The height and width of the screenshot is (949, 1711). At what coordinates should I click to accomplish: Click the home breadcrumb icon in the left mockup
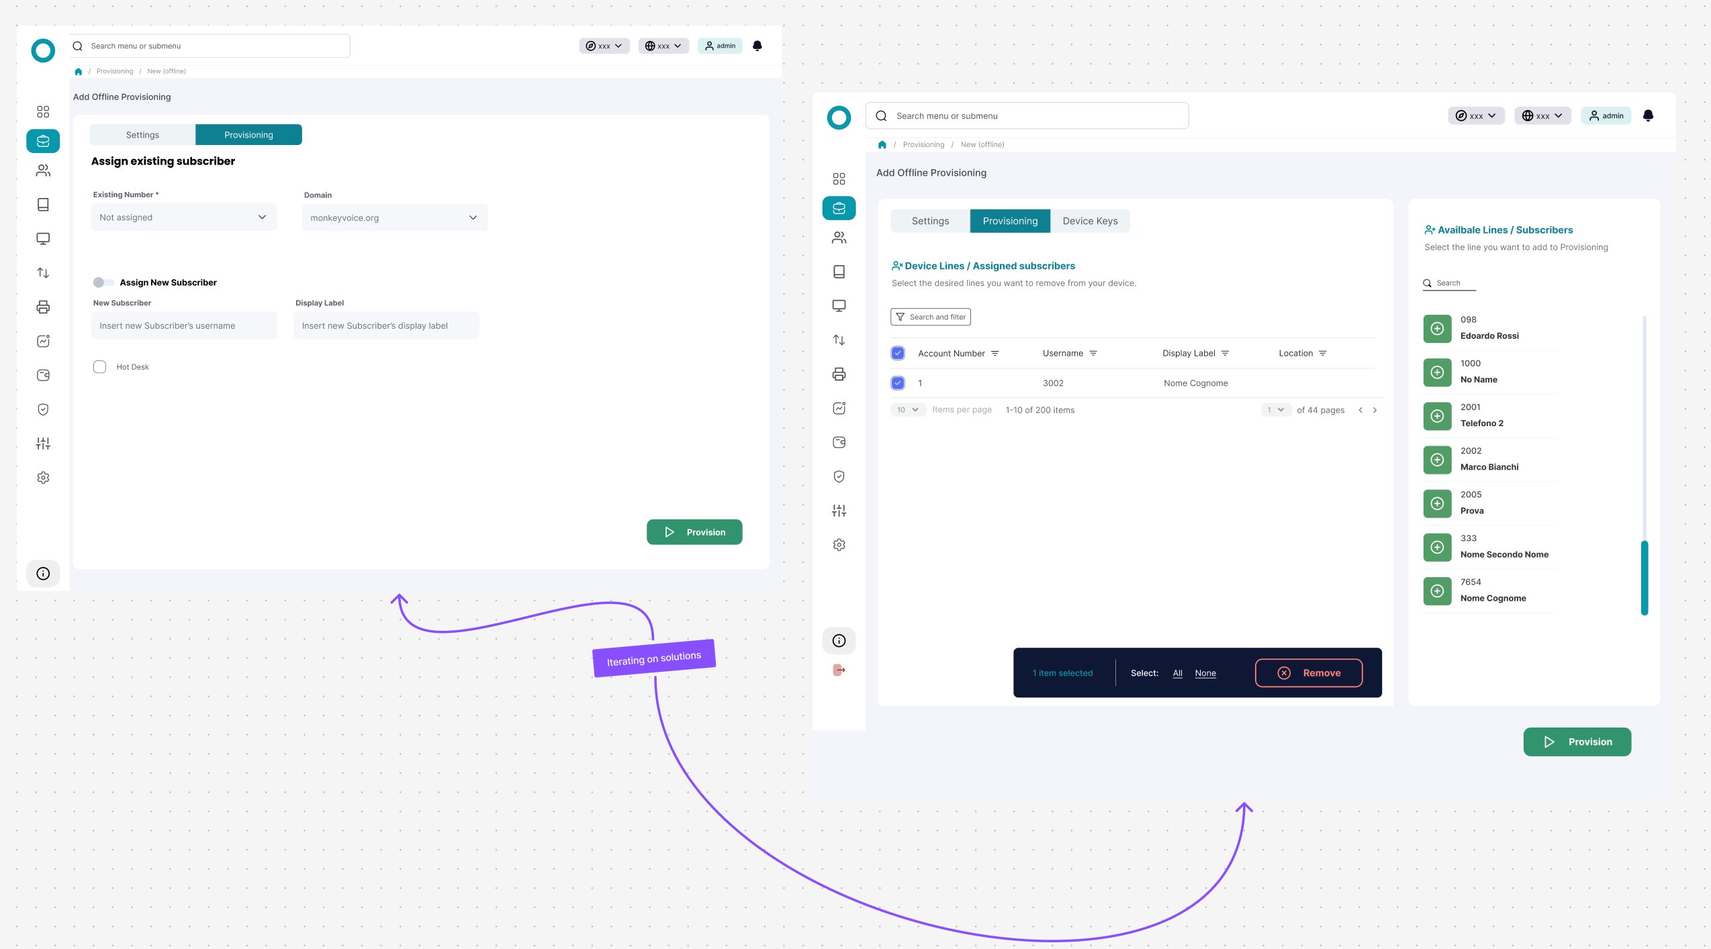click(x=79, y=71)
